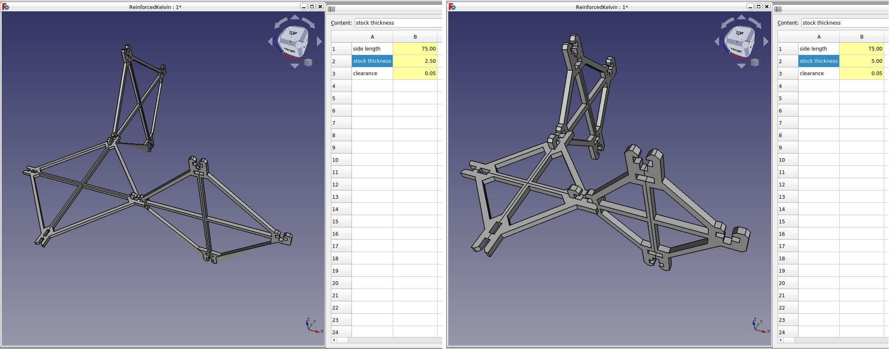This screenshot has width=894, height=349.
Task: Select column B header in the right spreadsheet
Action: click(861, 37)
